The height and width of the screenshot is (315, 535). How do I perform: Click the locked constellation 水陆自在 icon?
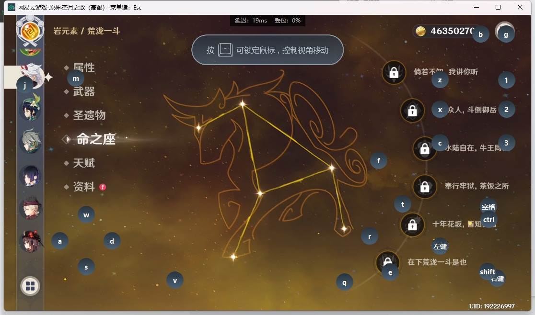(424, 148)
